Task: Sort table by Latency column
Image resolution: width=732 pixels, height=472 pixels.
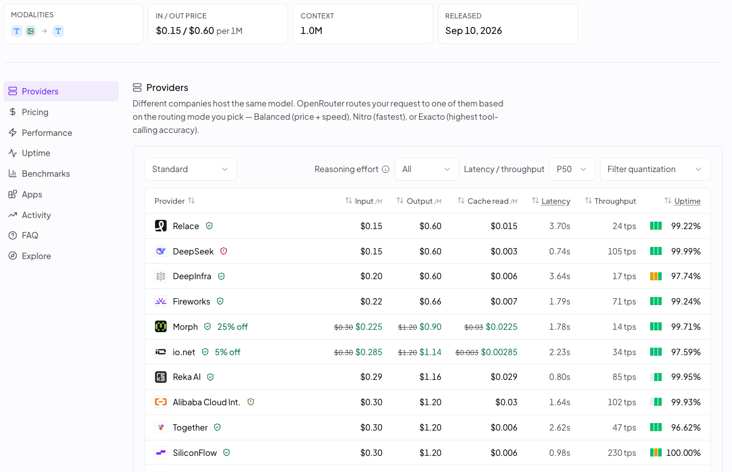Action: pyautogui.click(x=551, y=201)
